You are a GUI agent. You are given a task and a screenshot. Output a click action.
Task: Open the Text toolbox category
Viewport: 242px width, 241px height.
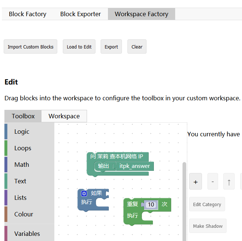point(29,181)
